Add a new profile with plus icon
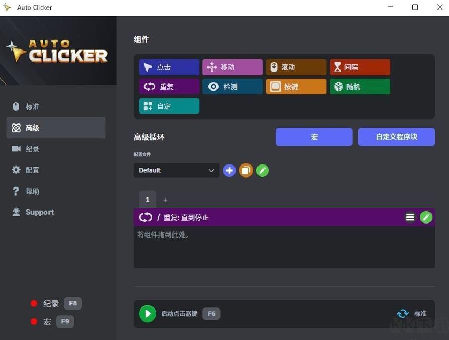The height and width of the screenshot is (340, 449). (230, 171)
